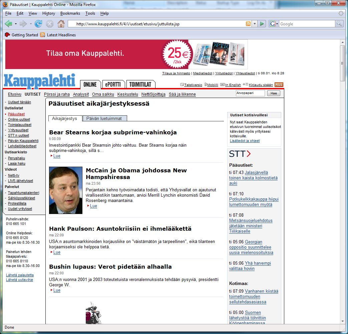Go to the browser Home icon
348x334 pixels.
[x=61, y=24]
